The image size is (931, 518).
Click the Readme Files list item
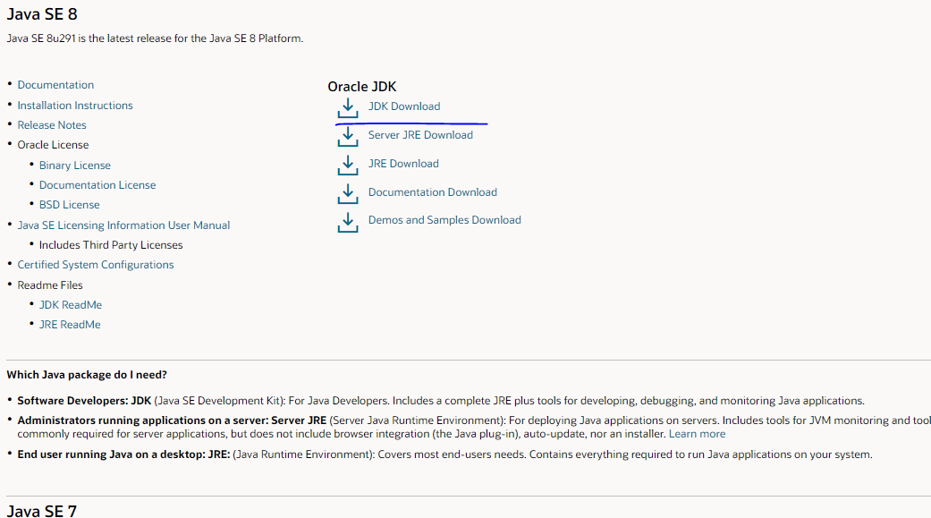(x=50, y=285)
